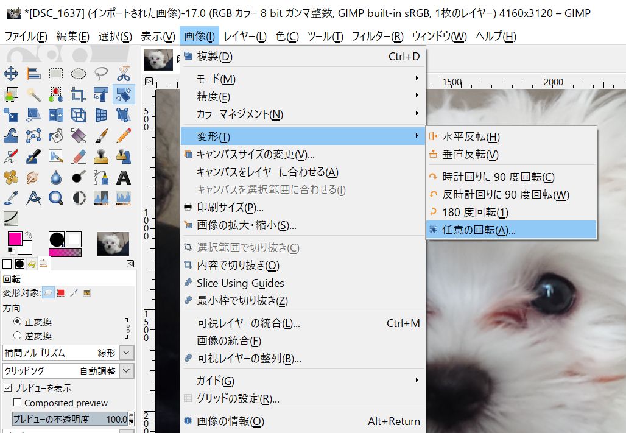626x433 pixels.
Task: Open the 補間アルゴリズム dropdown
Action: pyautogui.click(x=68, y=353)
